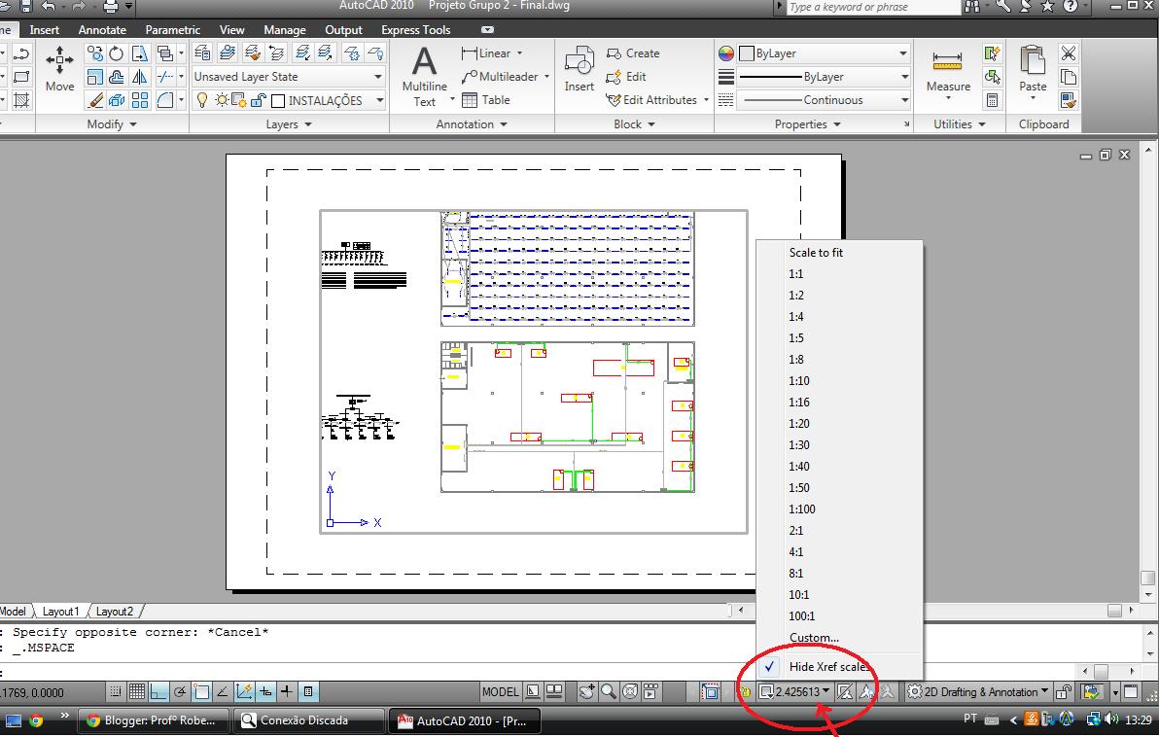
Task: Select the Copy tool in Modify panel
Action: coord(94,53)
